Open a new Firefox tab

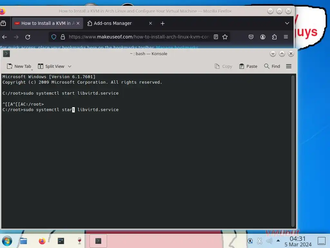tap(162, 23)
